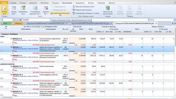This screenshot has width=176, height=99.
Task: Confirm formula with the checkmark icon
Action: (x=17, y=20)
